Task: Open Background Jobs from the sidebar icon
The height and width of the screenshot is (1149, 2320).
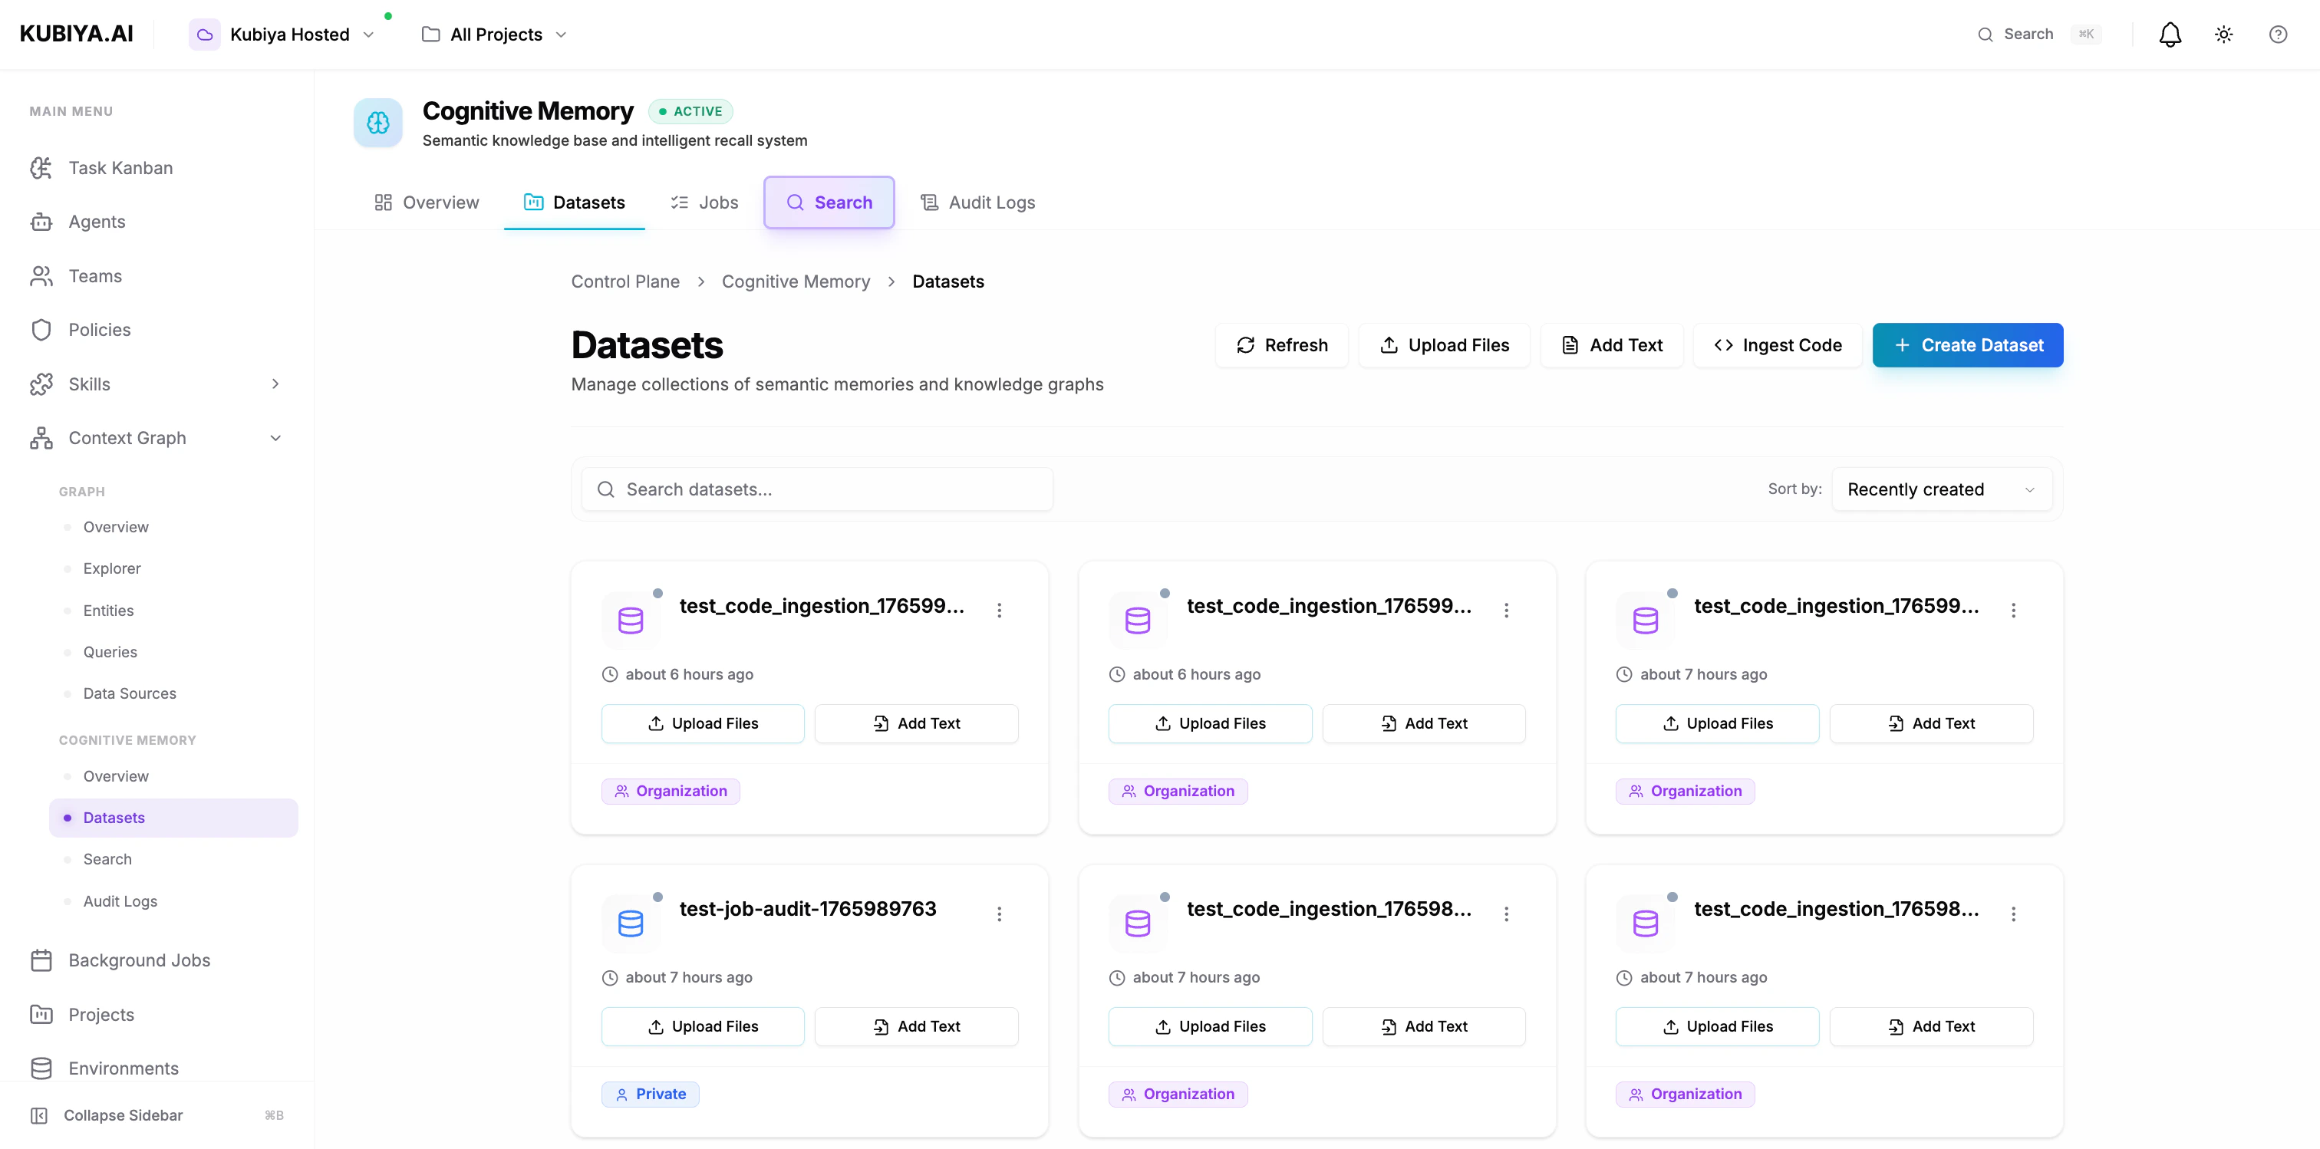Action: pyautogui.click(x=41, y=960)
